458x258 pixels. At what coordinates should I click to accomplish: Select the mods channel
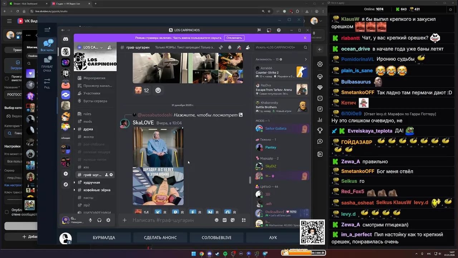coord(95,121)
